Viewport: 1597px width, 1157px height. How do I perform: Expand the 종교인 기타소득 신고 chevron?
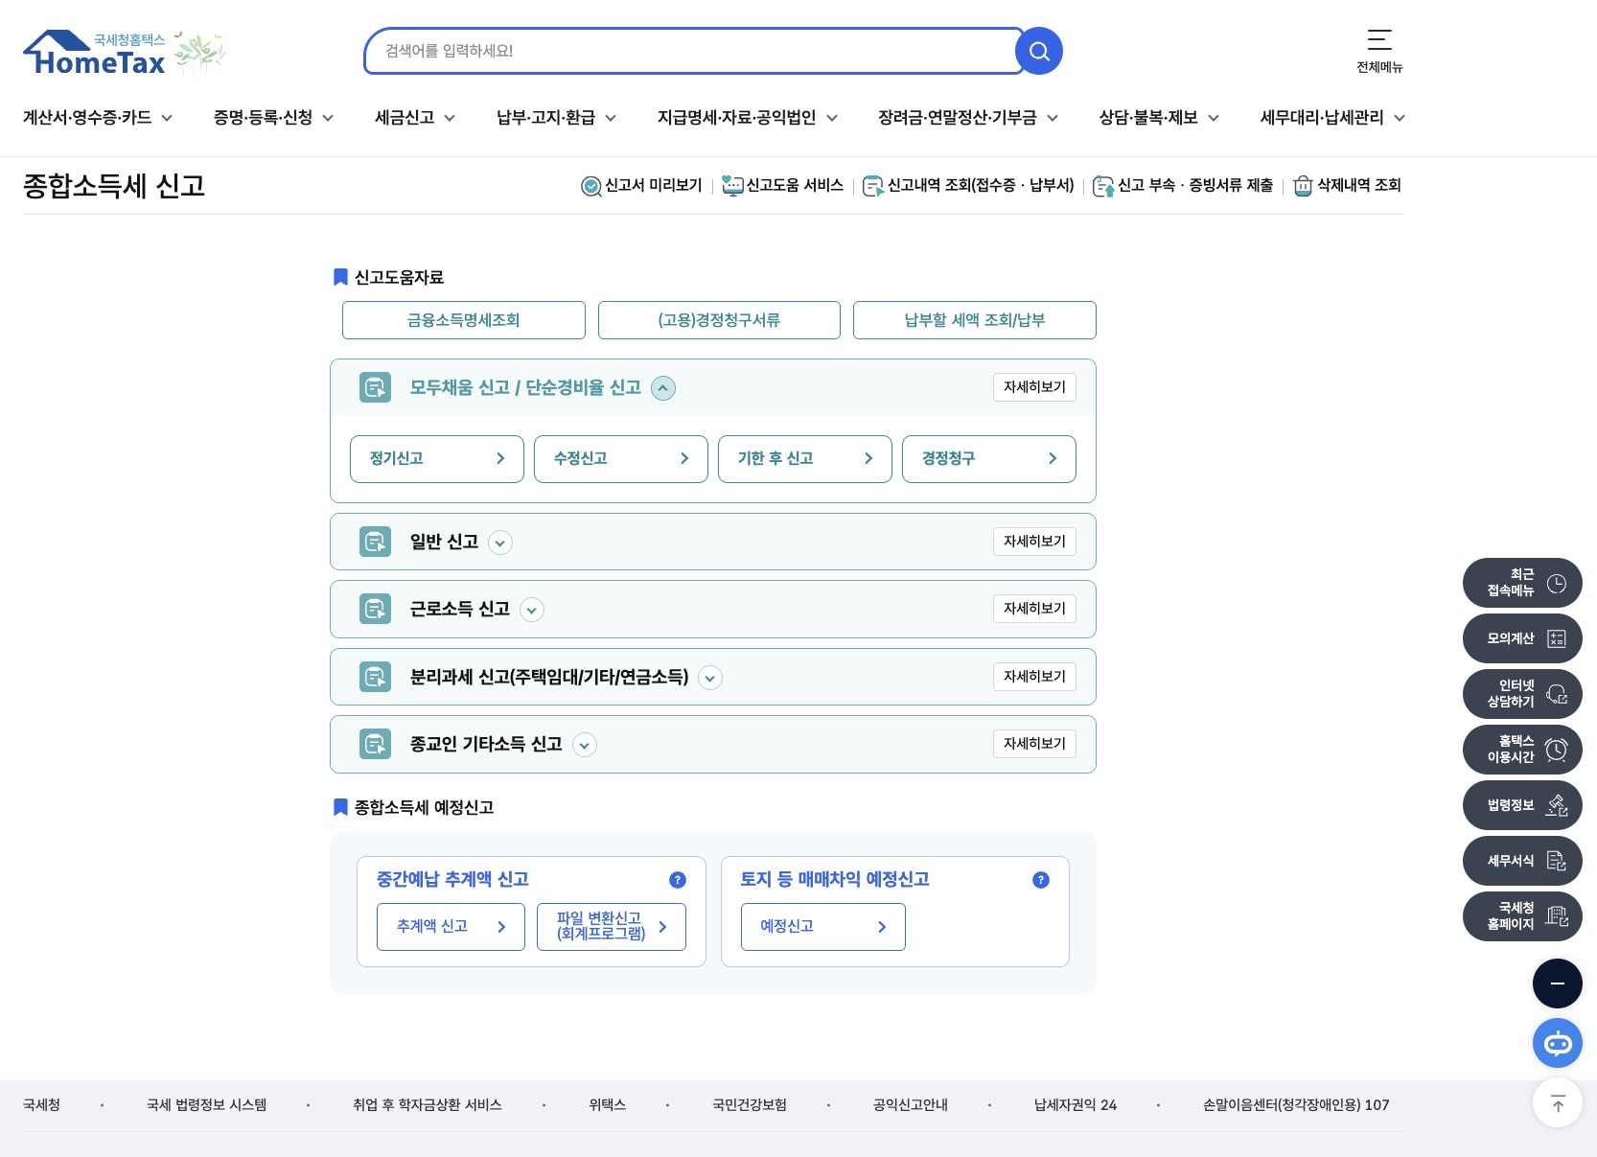click(585, 745)
